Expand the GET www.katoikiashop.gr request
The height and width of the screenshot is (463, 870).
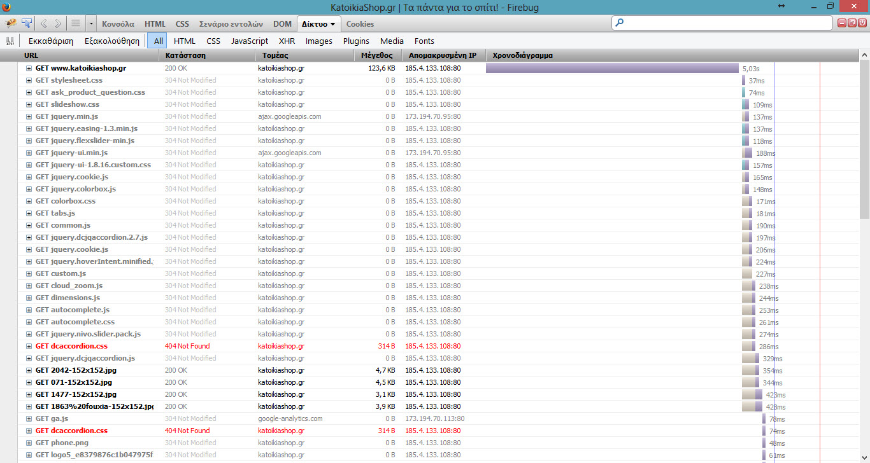point(29,68)
